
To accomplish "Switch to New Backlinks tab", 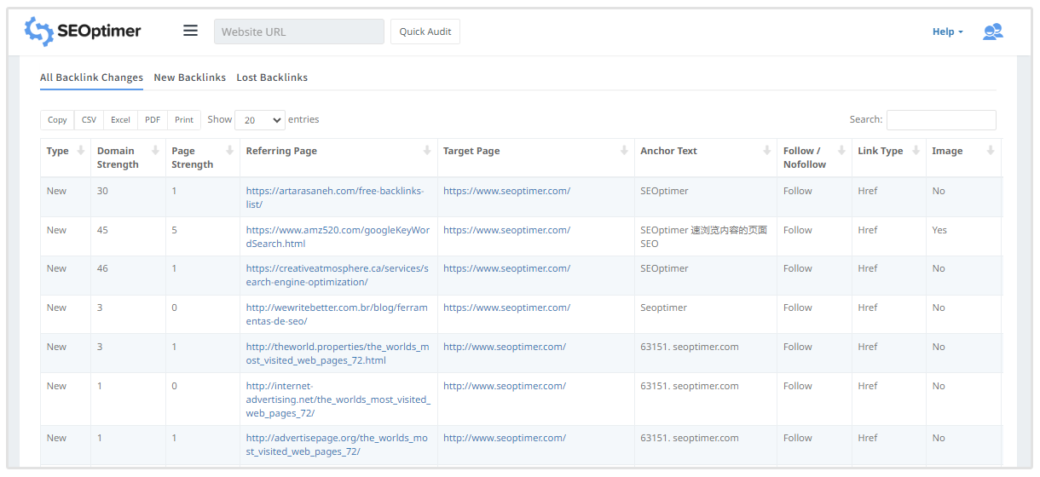I will click(x=189, y=78).
